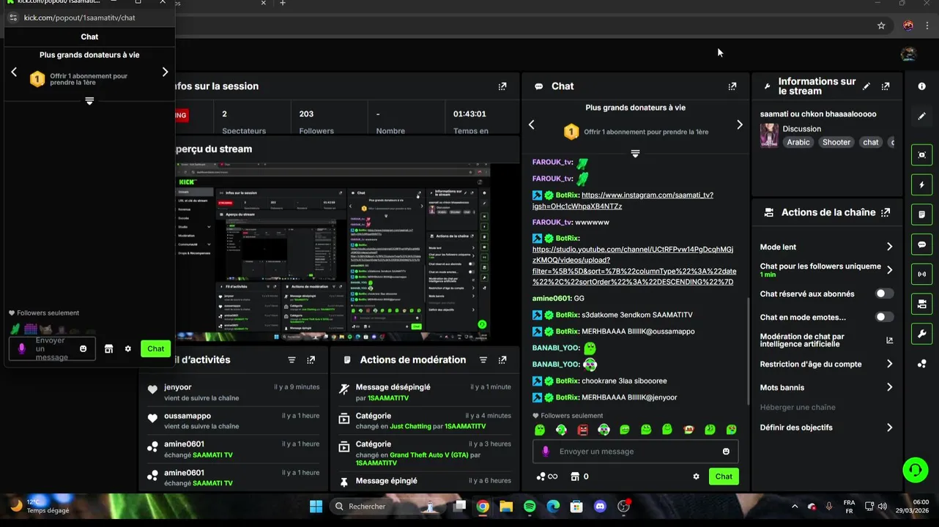This screenshot has width=939, height=527.
Task: Pop out the Informations sur le stream panel
Action: 886,86
